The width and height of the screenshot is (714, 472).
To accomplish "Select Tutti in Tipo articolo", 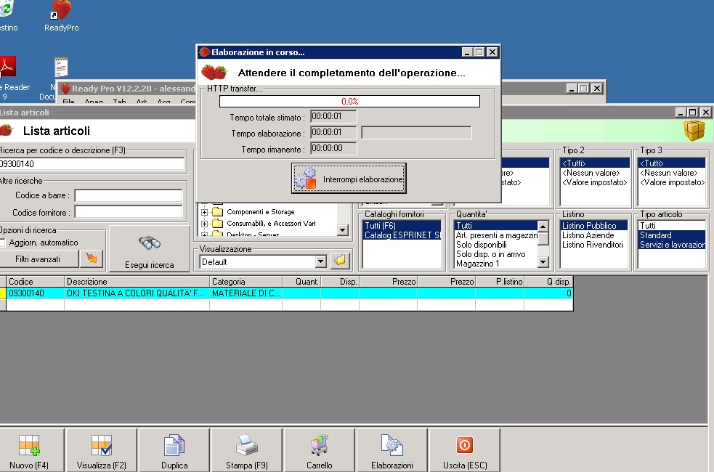I will pos(672,225).
